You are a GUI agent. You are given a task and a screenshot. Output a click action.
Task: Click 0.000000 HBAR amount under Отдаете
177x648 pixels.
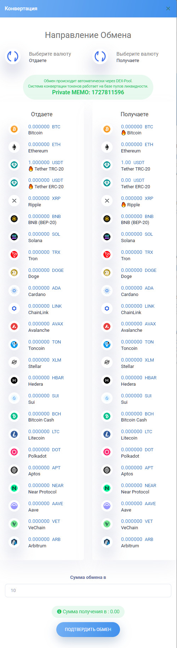point(46,378)
